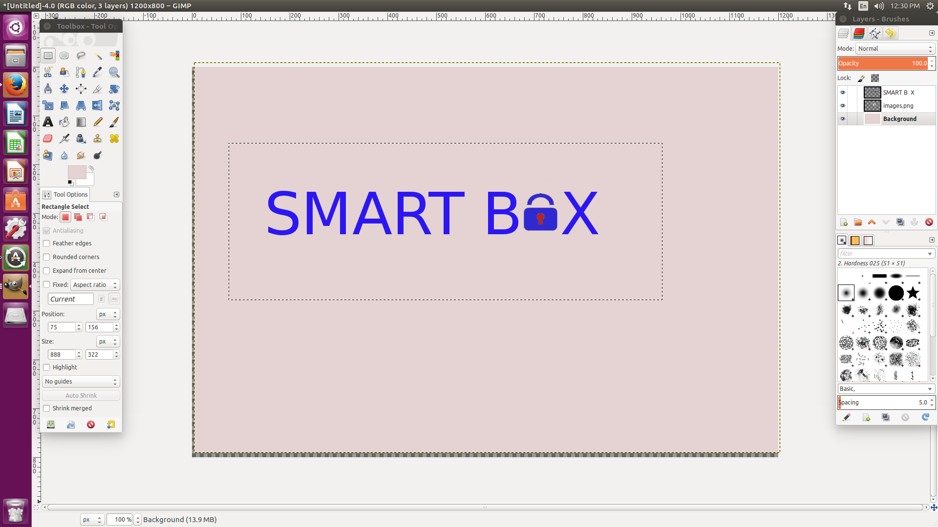The height and width of the screenshot is (527, 938).
Task: Open the Aspect ratio dropdown
Action: tap(95, 285)
